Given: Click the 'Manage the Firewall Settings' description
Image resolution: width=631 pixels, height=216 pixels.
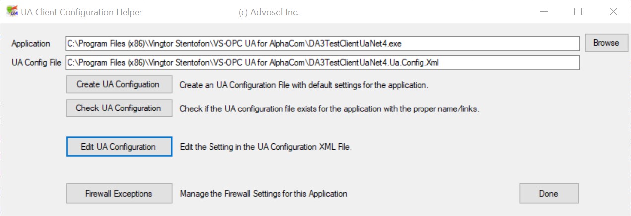Looking at the screenshot, I should 263,194.
